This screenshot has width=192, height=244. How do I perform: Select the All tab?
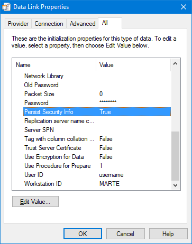110,23
